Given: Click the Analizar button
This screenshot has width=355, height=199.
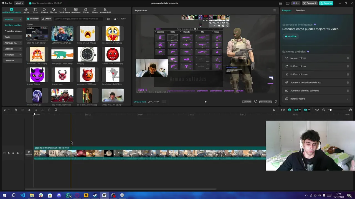Looking at the screenshot, I should [x=290, y=36].
